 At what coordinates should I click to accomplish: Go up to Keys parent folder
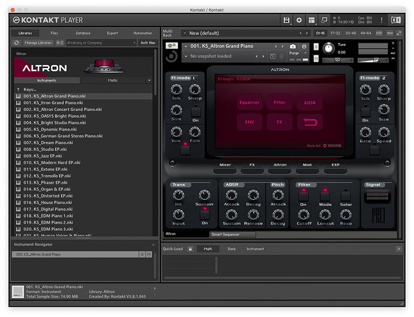[18, 89]
